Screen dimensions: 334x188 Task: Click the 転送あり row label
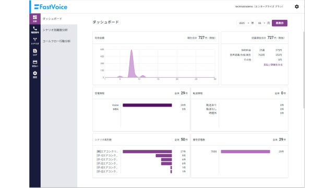211,105
